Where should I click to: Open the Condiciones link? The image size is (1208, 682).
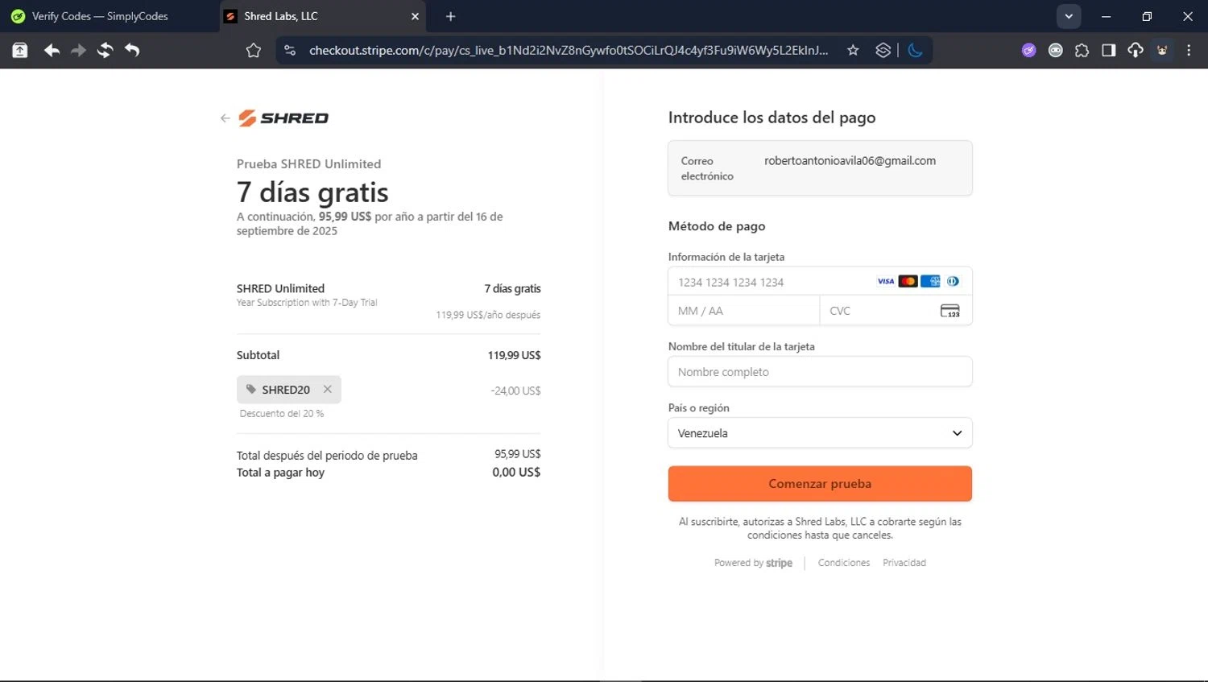pyautogui.click(x=844, y=563)
